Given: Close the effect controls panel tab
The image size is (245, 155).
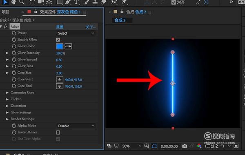Looking at the screenshot, I should pos(23,12).
